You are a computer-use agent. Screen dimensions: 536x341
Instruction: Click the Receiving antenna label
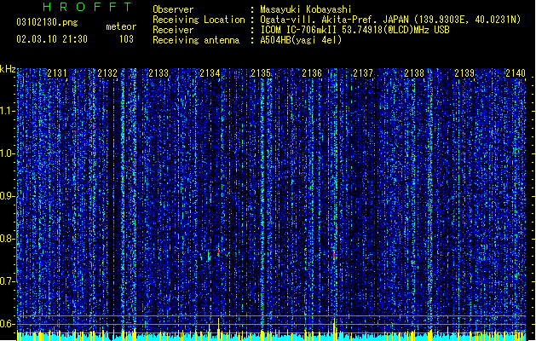coord(196,40)
